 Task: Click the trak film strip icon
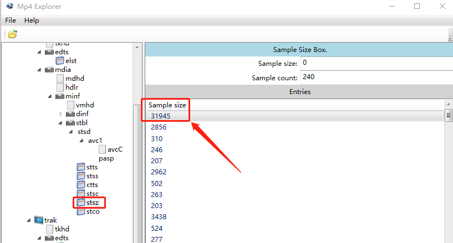coord(39,220)
